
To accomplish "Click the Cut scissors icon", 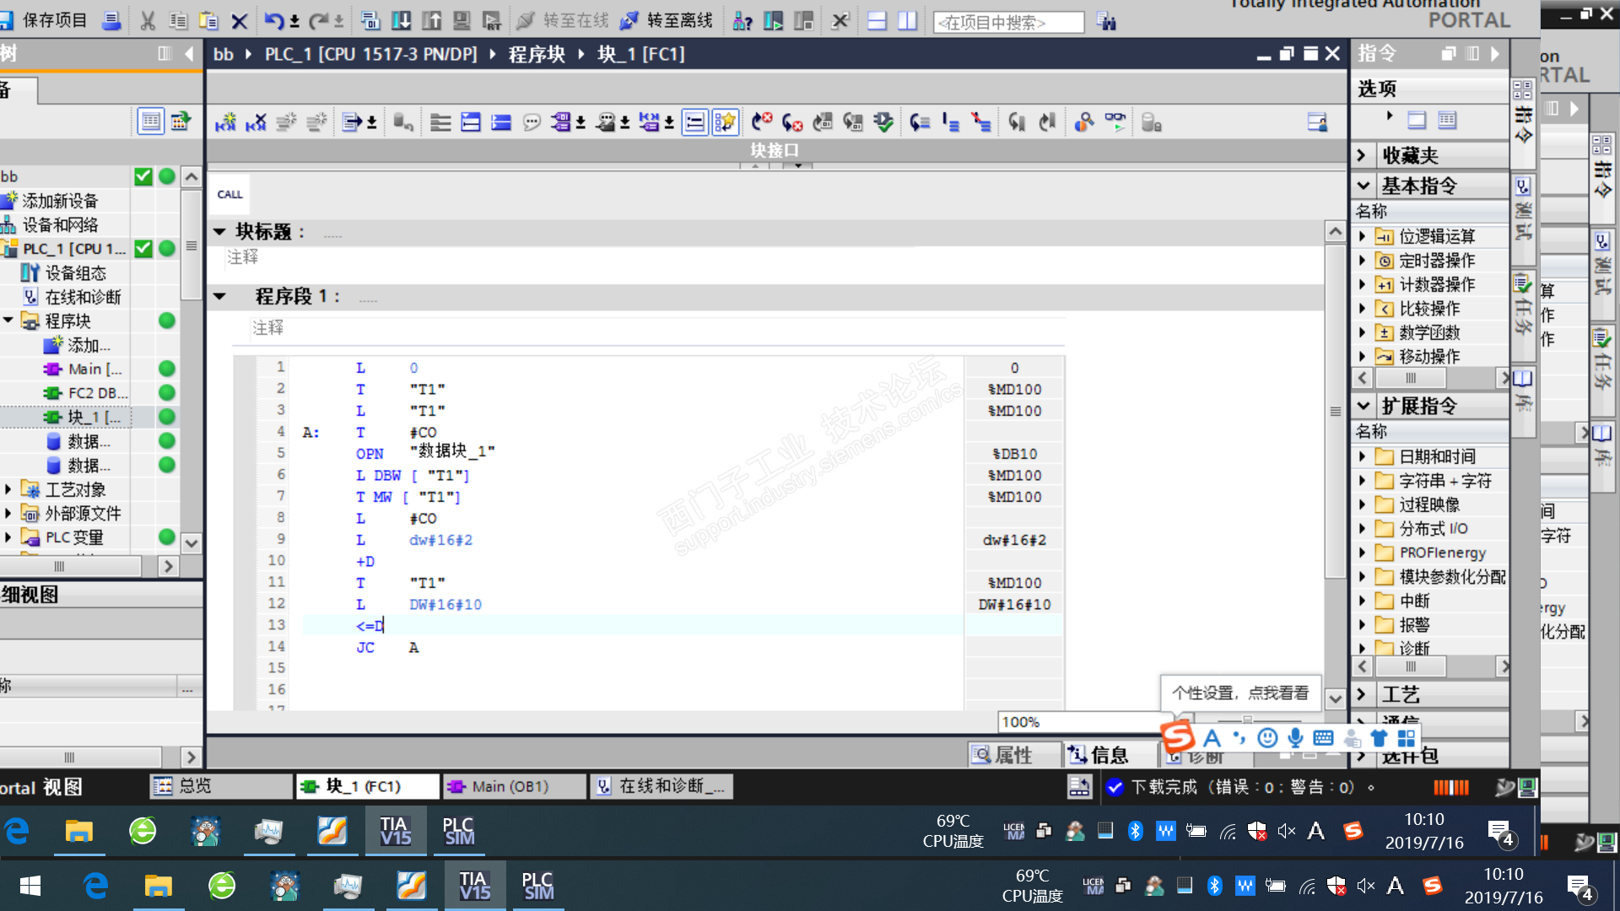I will coord(148,20).
